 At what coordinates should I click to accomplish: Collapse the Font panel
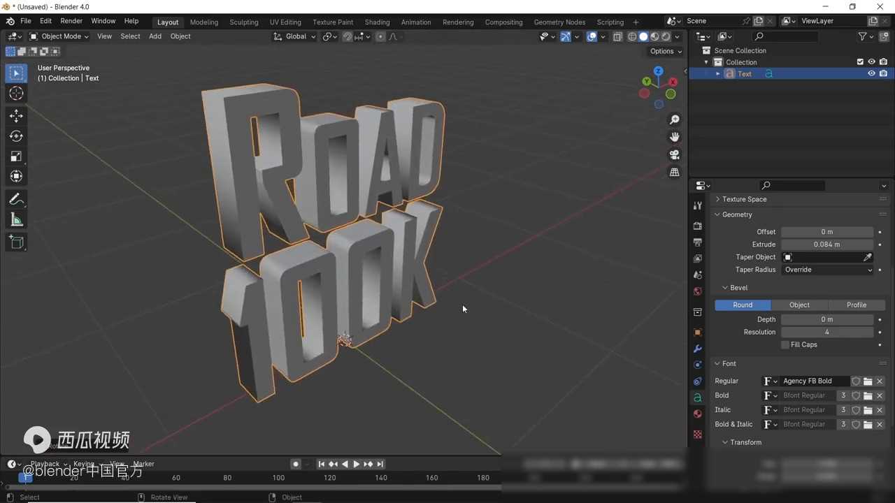point(729,364)
